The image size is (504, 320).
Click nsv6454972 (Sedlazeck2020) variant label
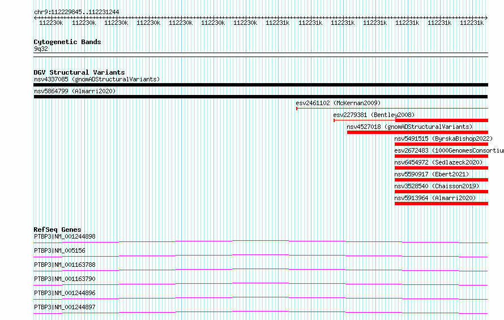pyautogui.click(x=438, y=162)
